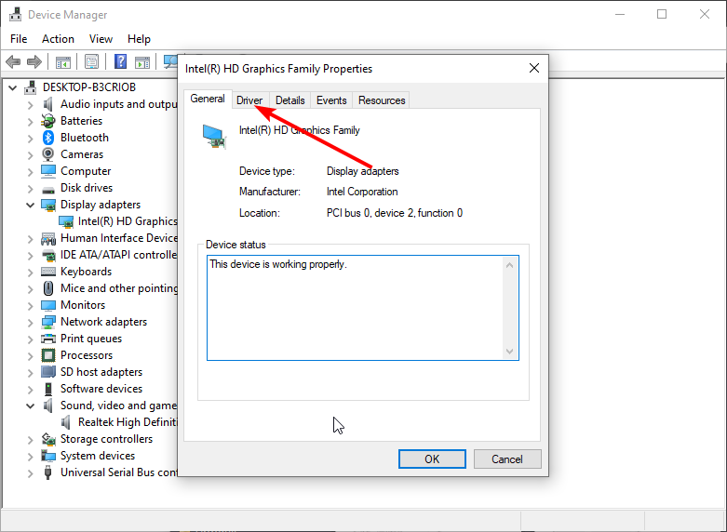727x532 pixels.
Task: Click the Storage controllers icon
Action: click(x=48, y=439)
